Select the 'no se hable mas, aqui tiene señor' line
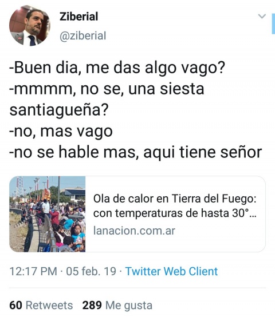Image resolution: width=275 pixels, height=317 pixels. pos(136,152)
